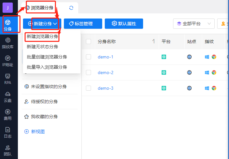The width and height of the screenshot is (229, 159).
Task: Open the 云盘 cloud drive icon
Action: 8,96
